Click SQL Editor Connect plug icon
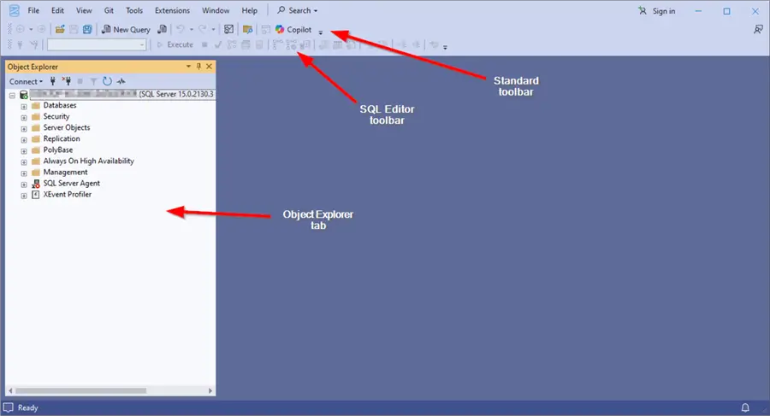 tap(21, 44)
